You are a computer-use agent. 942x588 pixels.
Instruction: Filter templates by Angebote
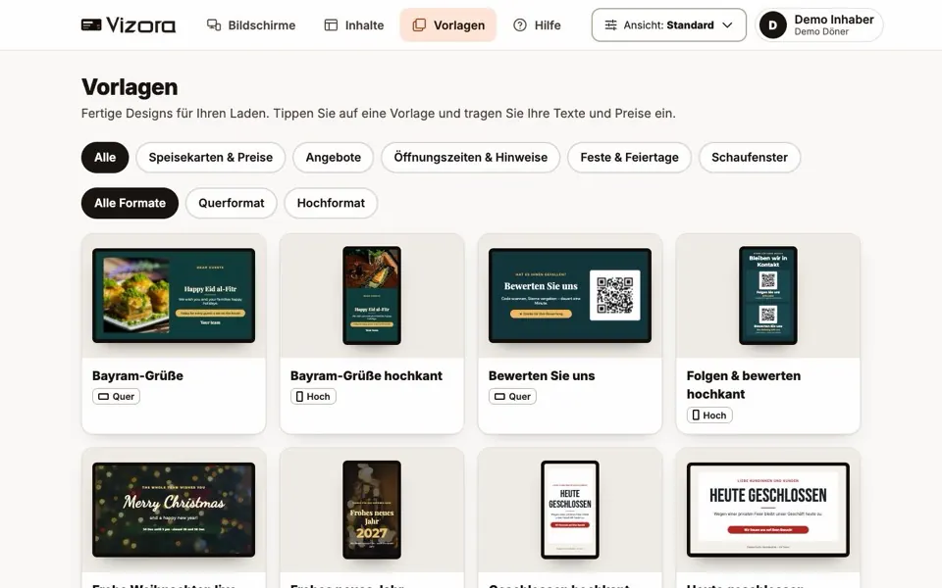point(333,157)
